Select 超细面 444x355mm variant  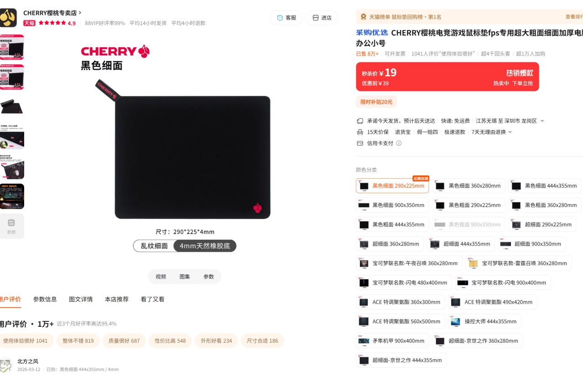pos(460,244)
